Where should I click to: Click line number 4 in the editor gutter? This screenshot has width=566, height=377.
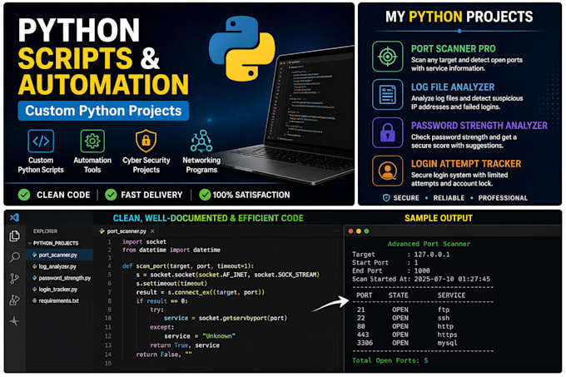coord(109,266)
